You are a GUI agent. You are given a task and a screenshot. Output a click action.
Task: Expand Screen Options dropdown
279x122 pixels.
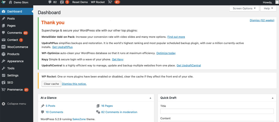click(x=244, y=8)
